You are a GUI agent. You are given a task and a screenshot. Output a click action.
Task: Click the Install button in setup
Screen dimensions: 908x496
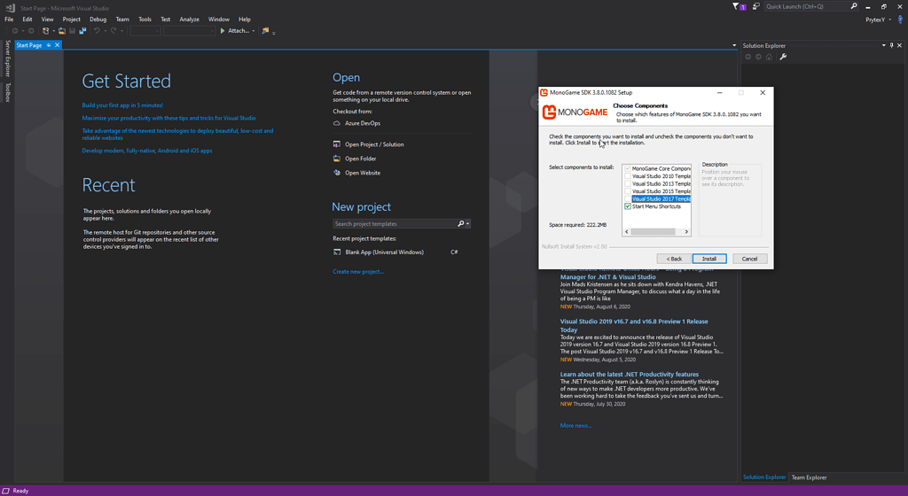click(x=709, y=259)
